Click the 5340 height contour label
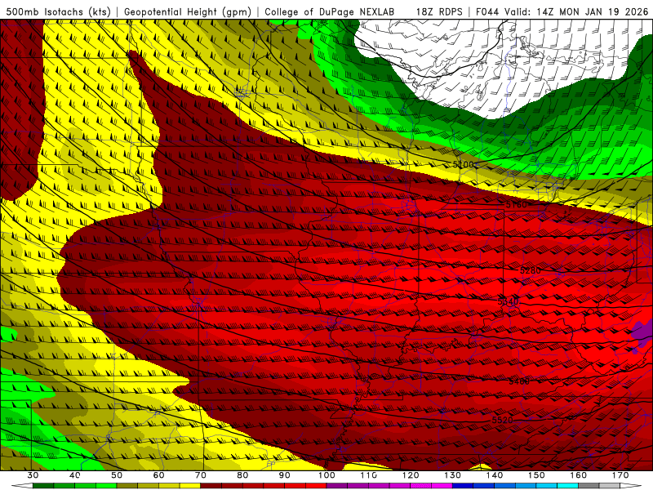Image resolution: width=653 pixels, height=490 pixels. click(x=509, y=301)
